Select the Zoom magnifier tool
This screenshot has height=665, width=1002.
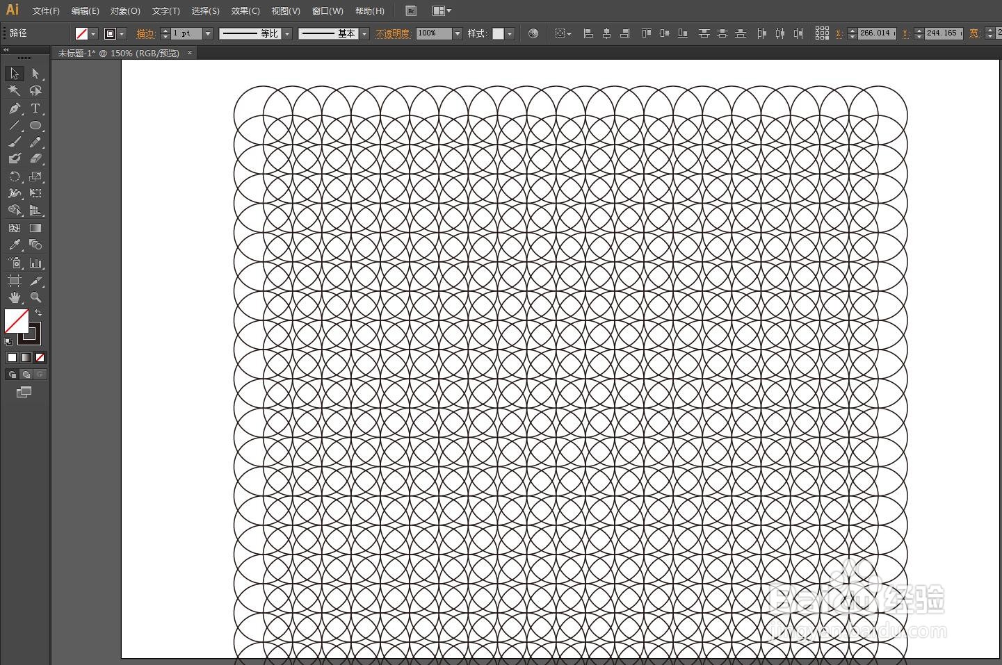click(x=35, y=297)
